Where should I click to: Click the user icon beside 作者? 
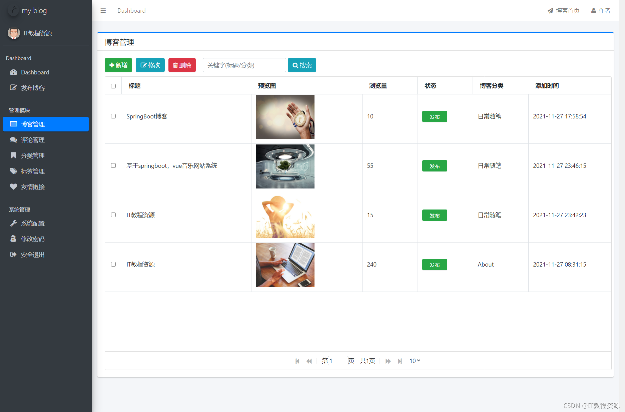point(594,11)
